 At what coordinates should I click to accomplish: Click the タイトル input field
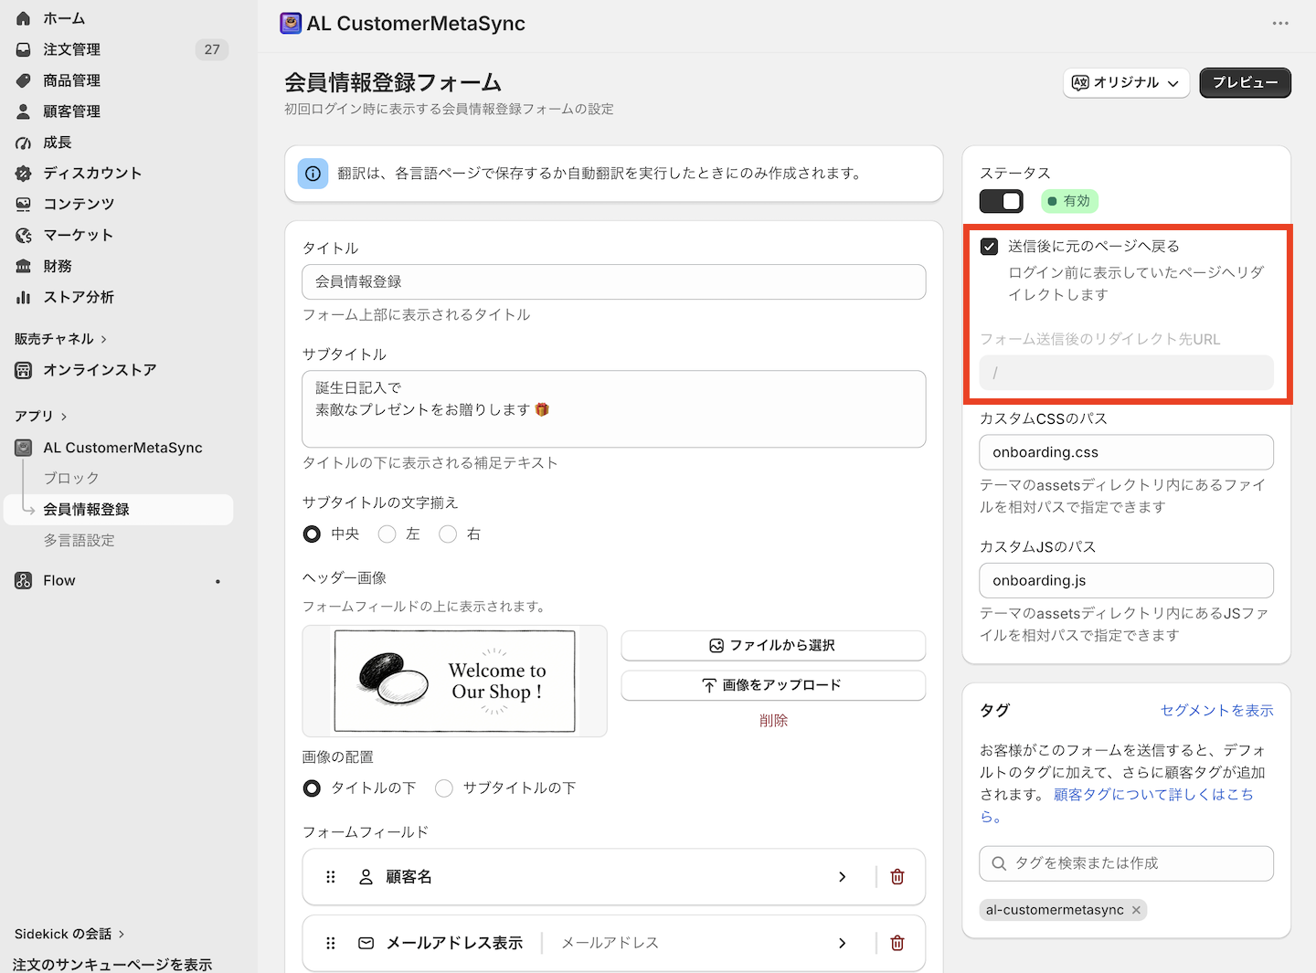(613, 281)
